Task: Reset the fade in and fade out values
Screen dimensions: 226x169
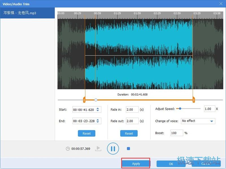Action: (x=129, y=133)
